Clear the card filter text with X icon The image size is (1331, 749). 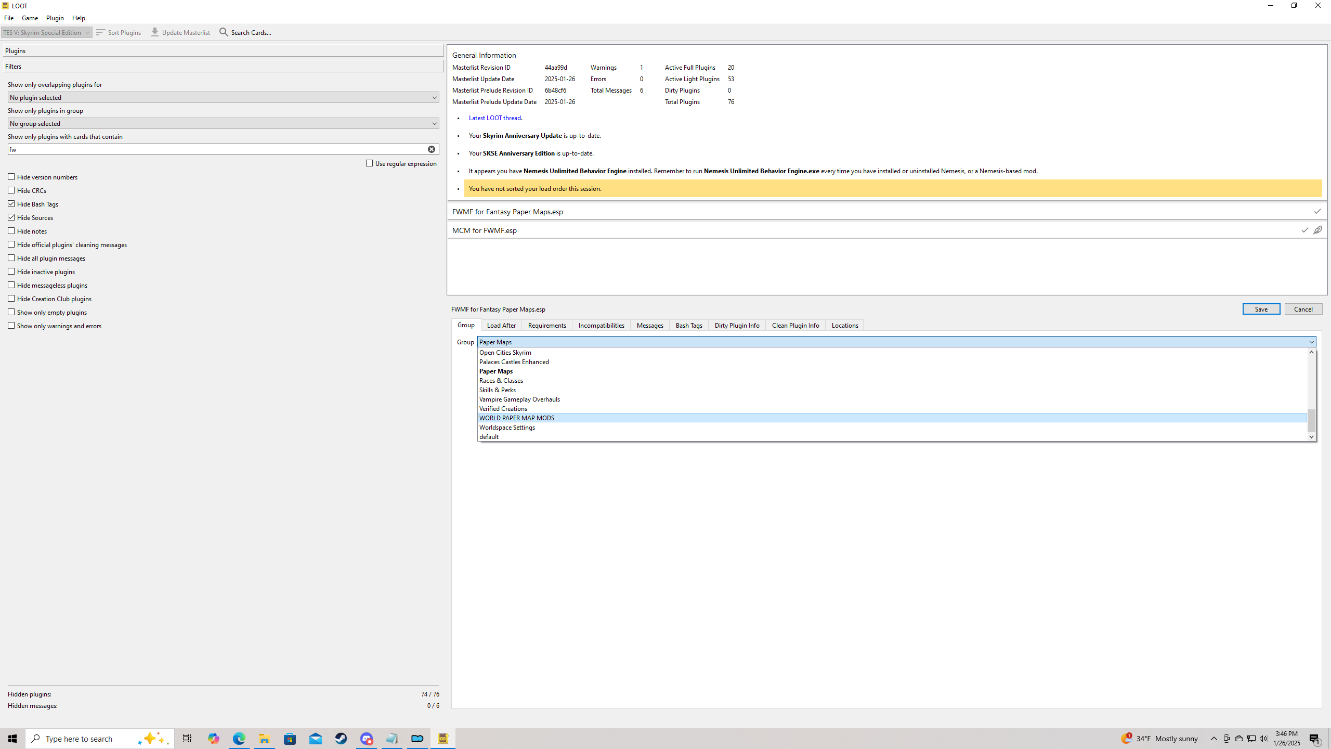tap(432, 149)
